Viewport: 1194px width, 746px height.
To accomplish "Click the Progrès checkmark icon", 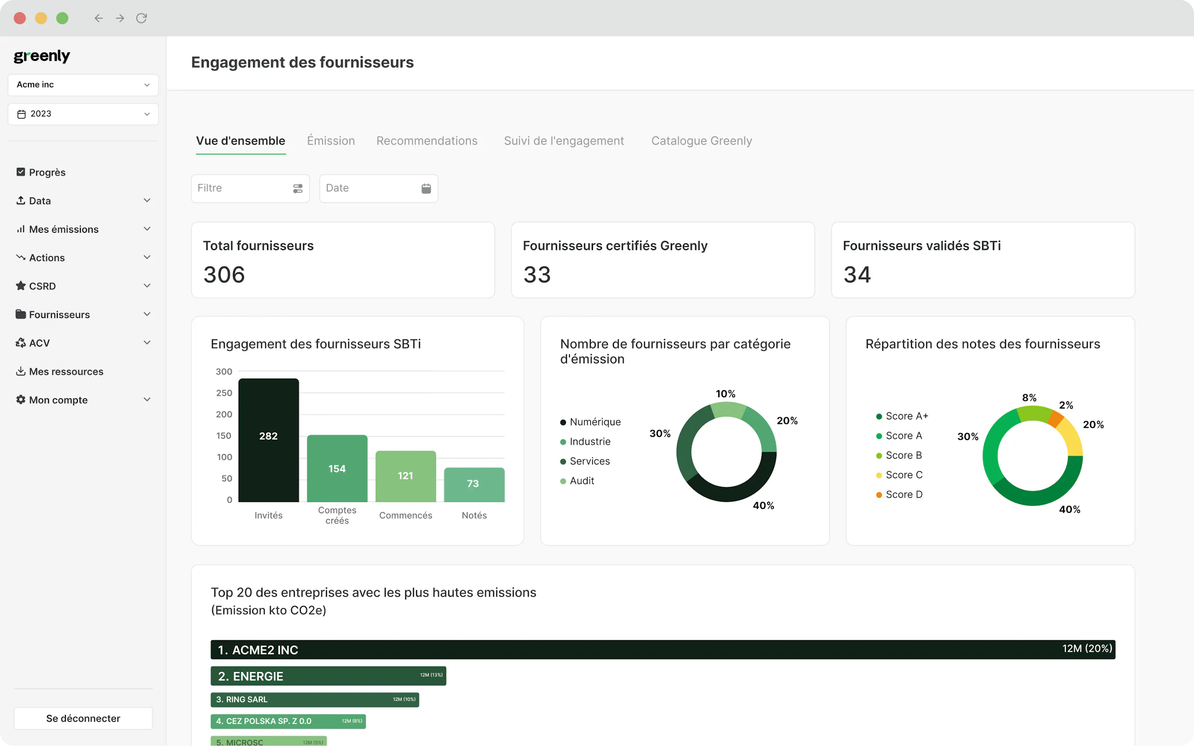I will (x=21, y=172).
